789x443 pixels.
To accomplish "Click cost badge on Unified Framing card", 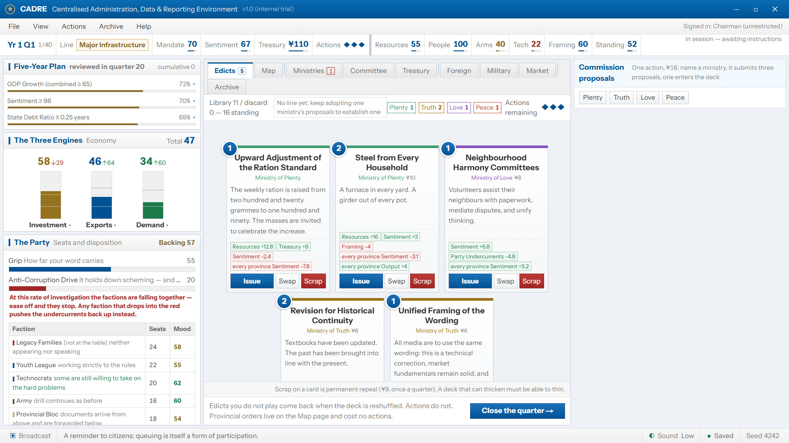I will (393, 301).
